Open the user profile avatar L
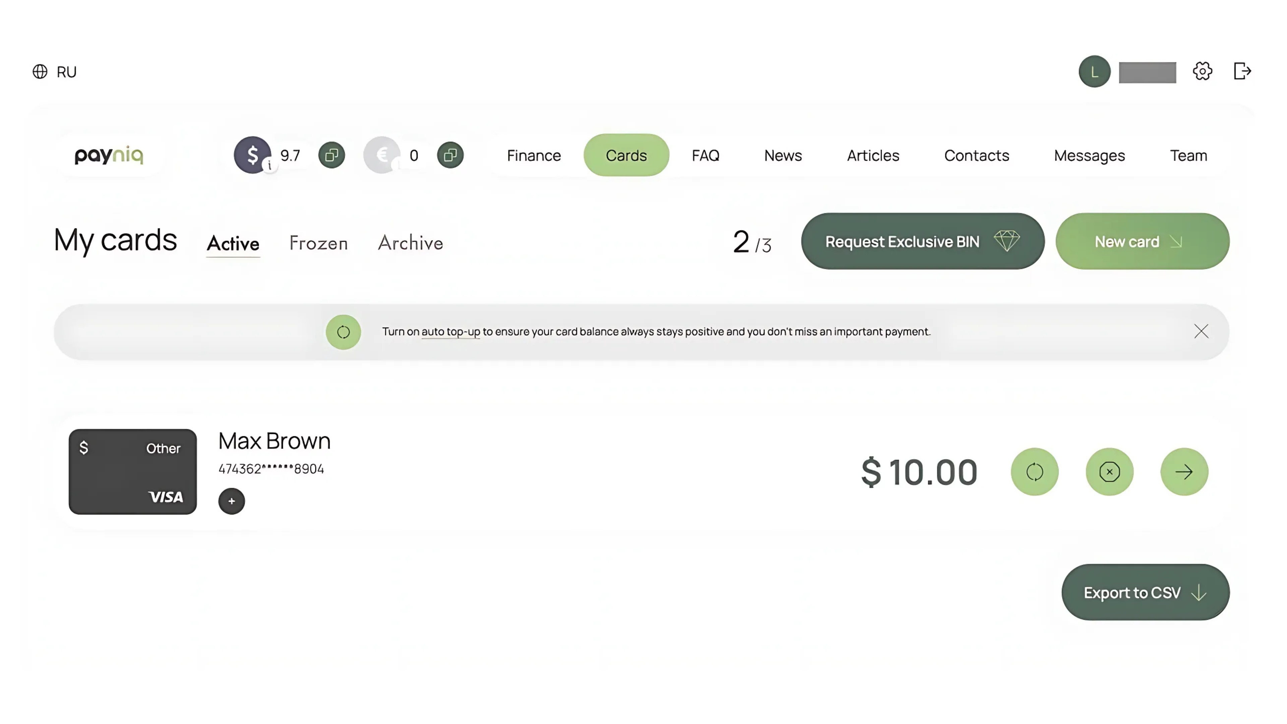This screenshot has width=1287, height=724. [x=1094, y=71]
